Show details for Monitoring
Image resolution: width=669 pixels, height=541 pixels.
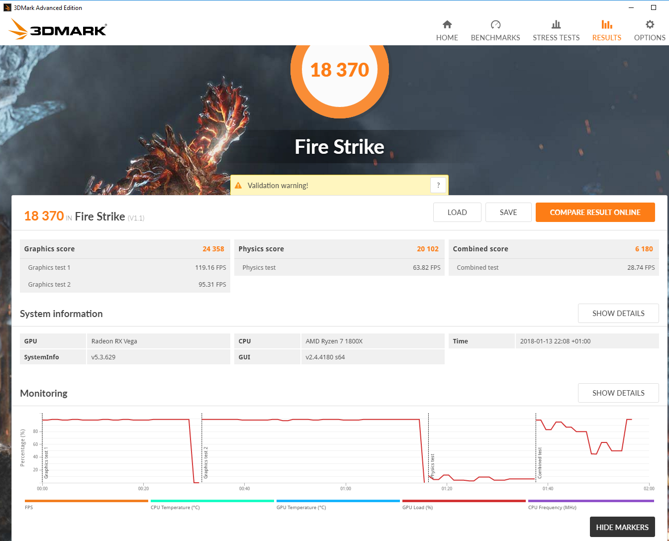point(618,393)
